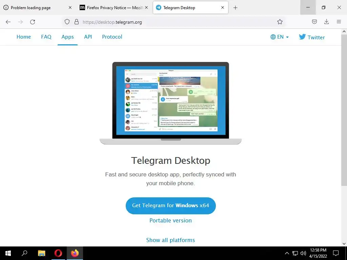This screenshot has width=347, height=260.
Task: Open the FAQ page
Action: click(x=46, y=37)
